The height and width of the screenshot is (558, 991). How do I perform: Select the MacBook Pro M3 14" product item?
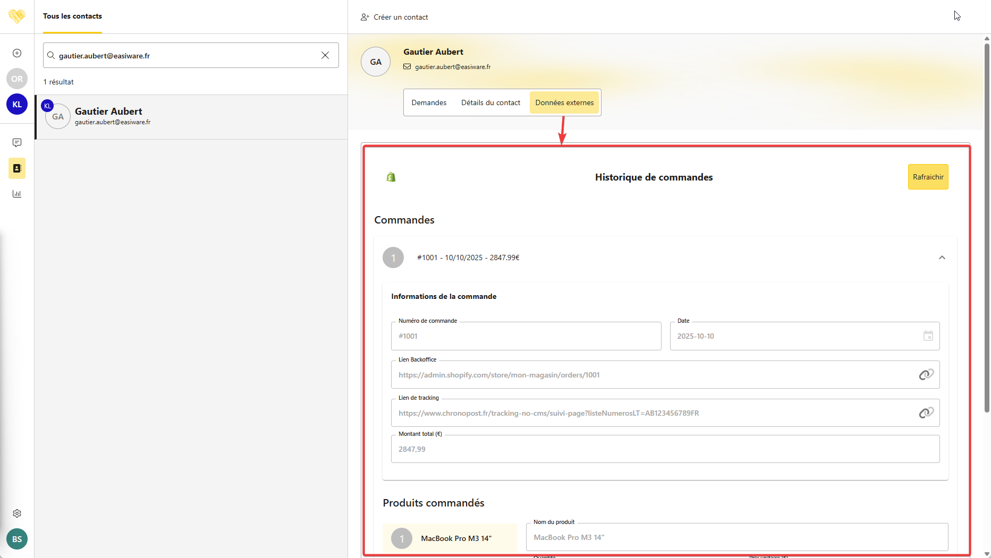pyautogui.click(x=450, y=538)
